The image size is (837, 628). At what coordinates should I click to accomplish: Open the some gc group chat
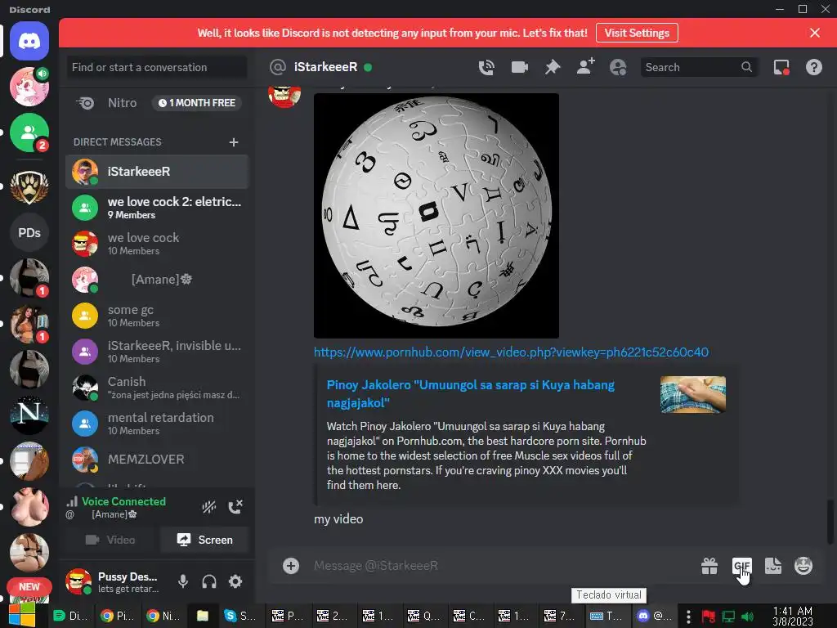[157, 316]
